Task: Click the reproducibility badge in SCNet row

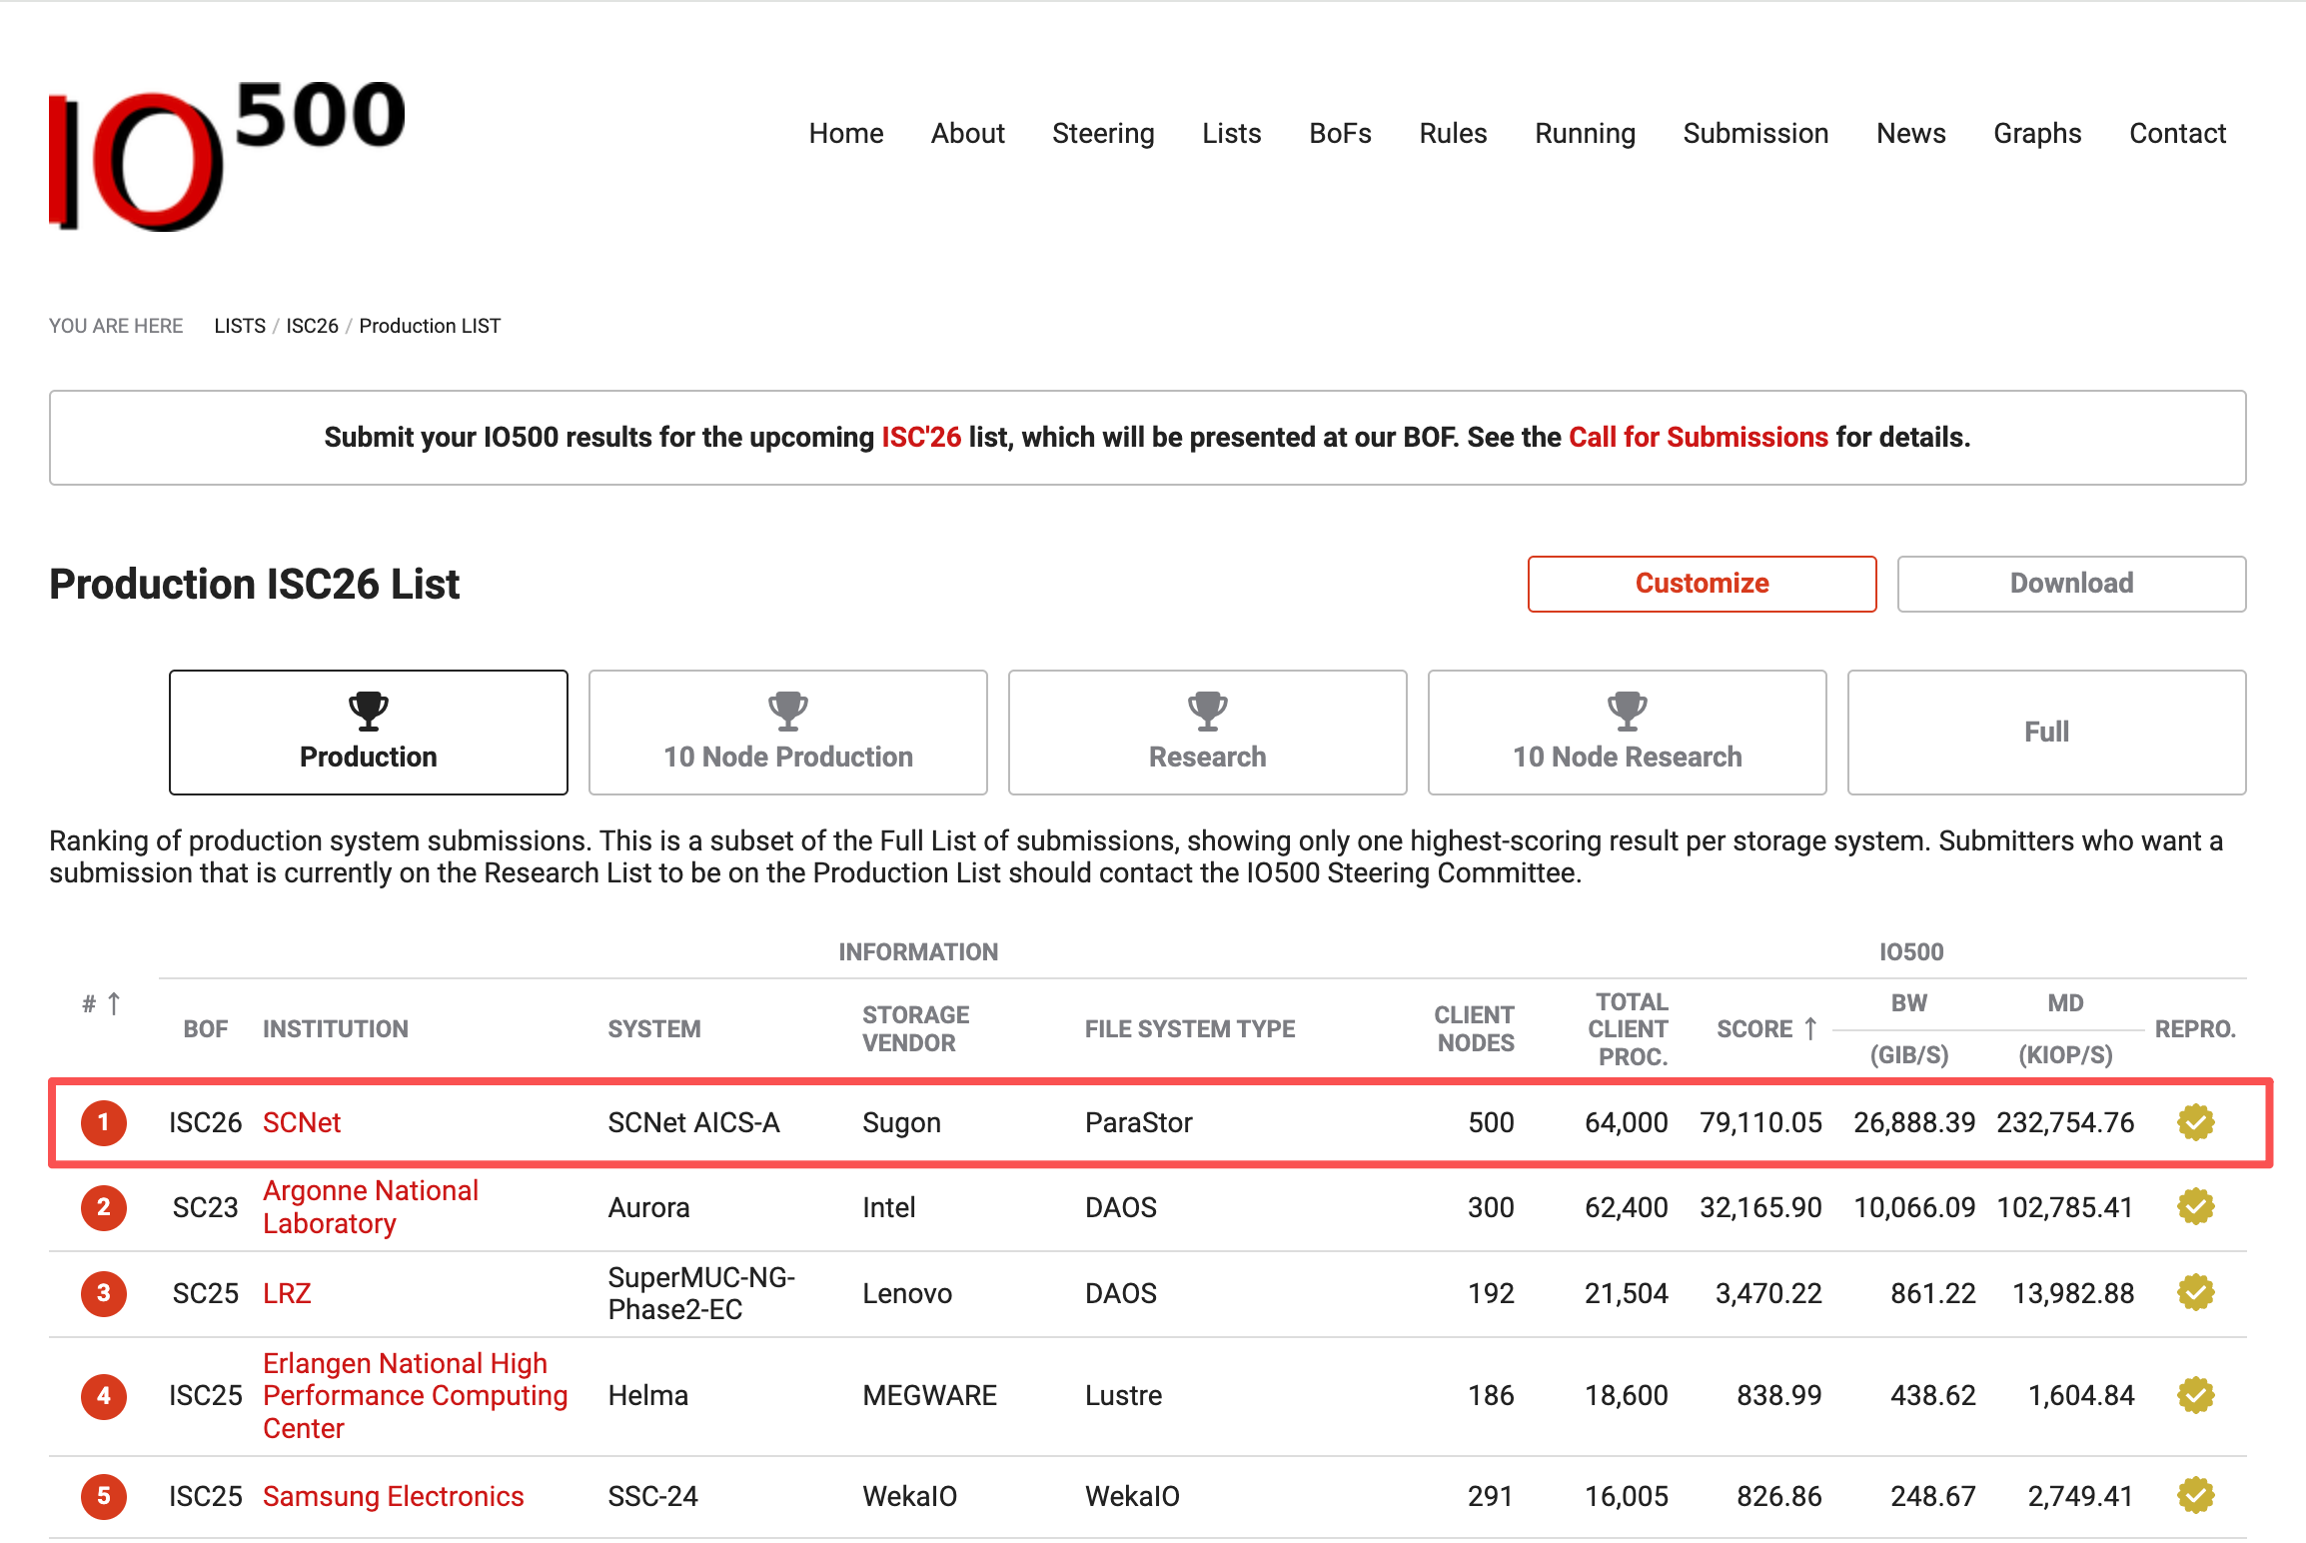Action: point(2196,1122)
